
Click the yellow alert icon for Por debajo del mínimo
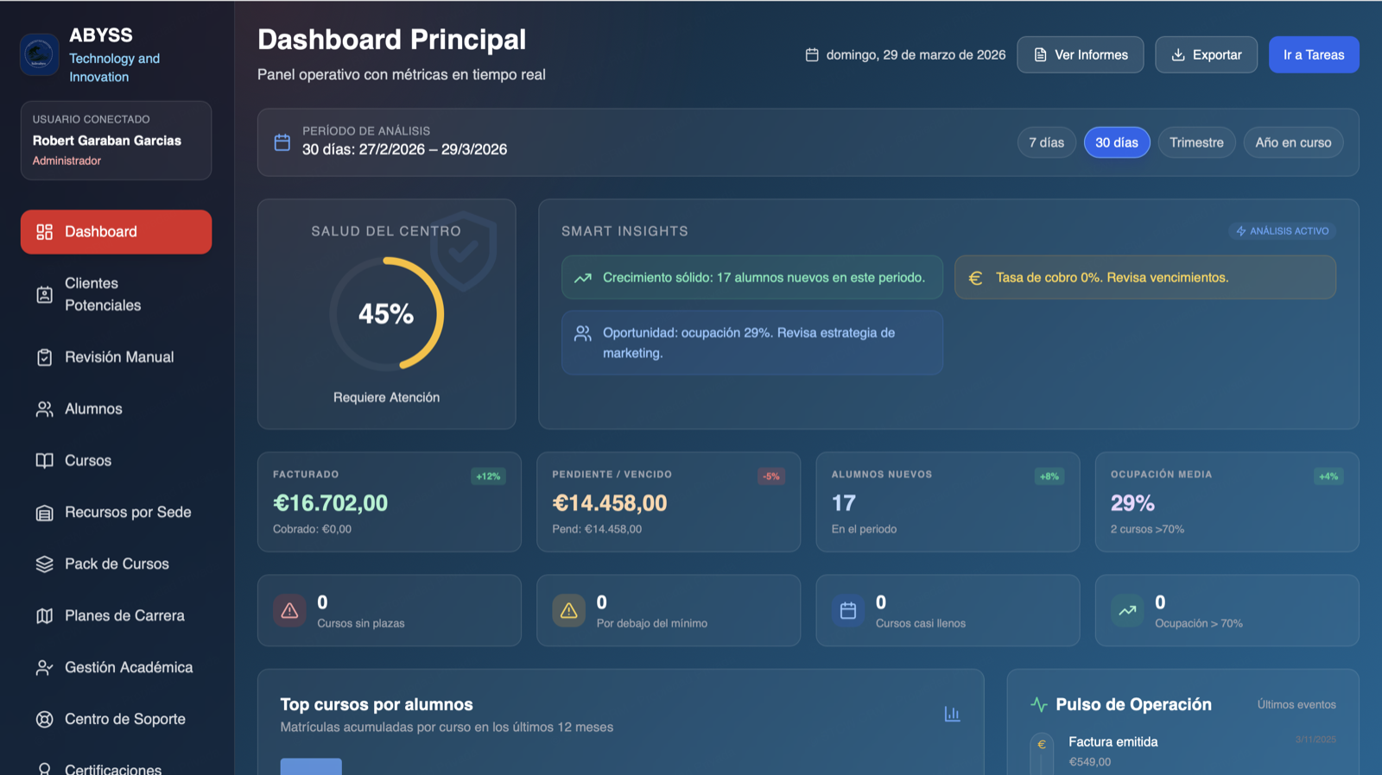click(569, 611)
